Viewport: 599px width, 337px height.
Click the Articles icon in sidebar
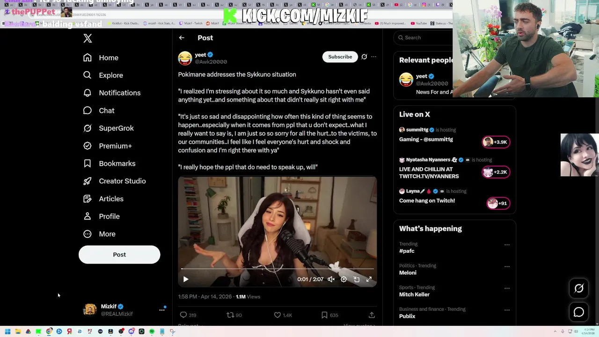tap(88, 199)
